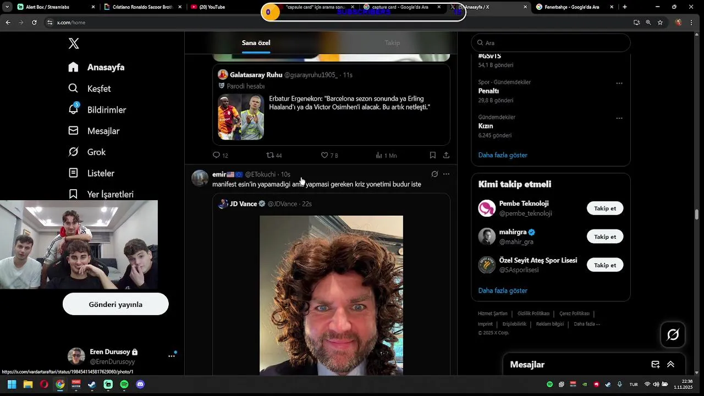Click Grok explain icon on emir's post
The height and width of the screenshot is (396, 704).
pos(435,174)
